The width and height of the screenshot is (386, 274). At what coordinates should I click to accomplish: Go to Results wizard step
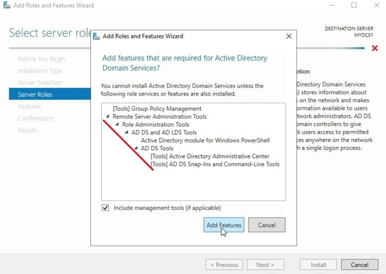27,130
